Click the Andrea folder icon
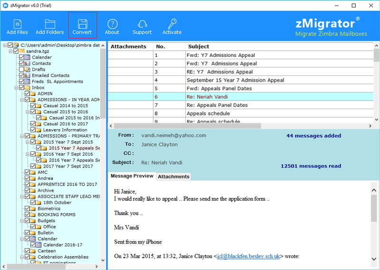Viewport: 380px width, 270px height. click(33, 178)
